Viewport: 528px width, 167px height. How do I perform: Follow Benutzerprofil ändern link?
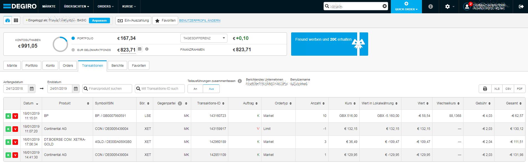click(200, 20)
